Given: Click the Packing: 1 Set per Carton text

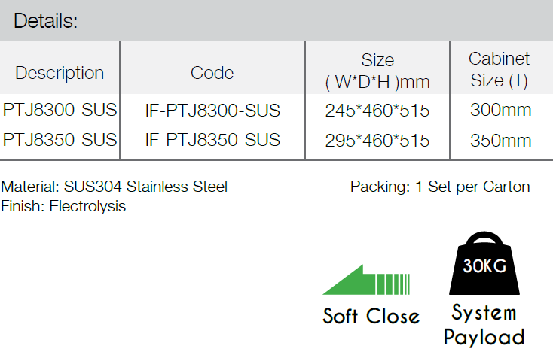Looking at the screenshot, I should [x=440, y=187].
